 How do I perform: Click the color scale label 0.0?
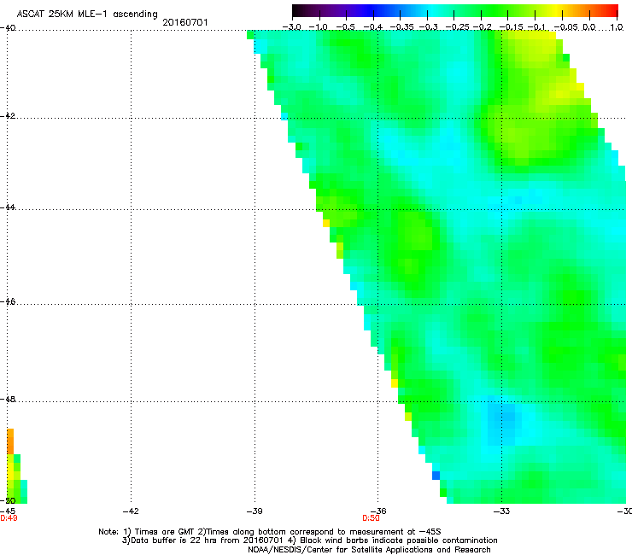[x=589, y=27]
